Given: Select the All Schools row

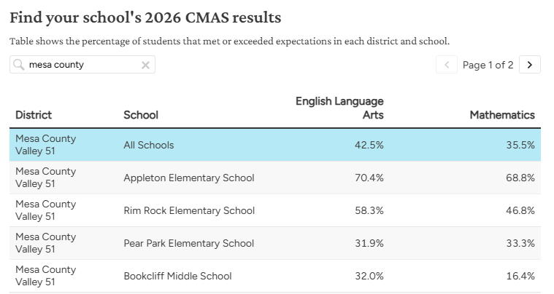Looking at the screenshot, I should pos(275,145).
